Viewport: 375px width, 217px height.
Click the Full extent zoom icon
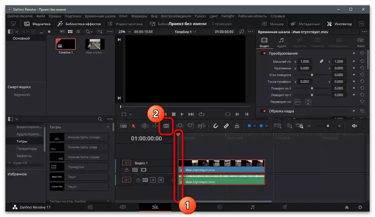click(277, 126)
